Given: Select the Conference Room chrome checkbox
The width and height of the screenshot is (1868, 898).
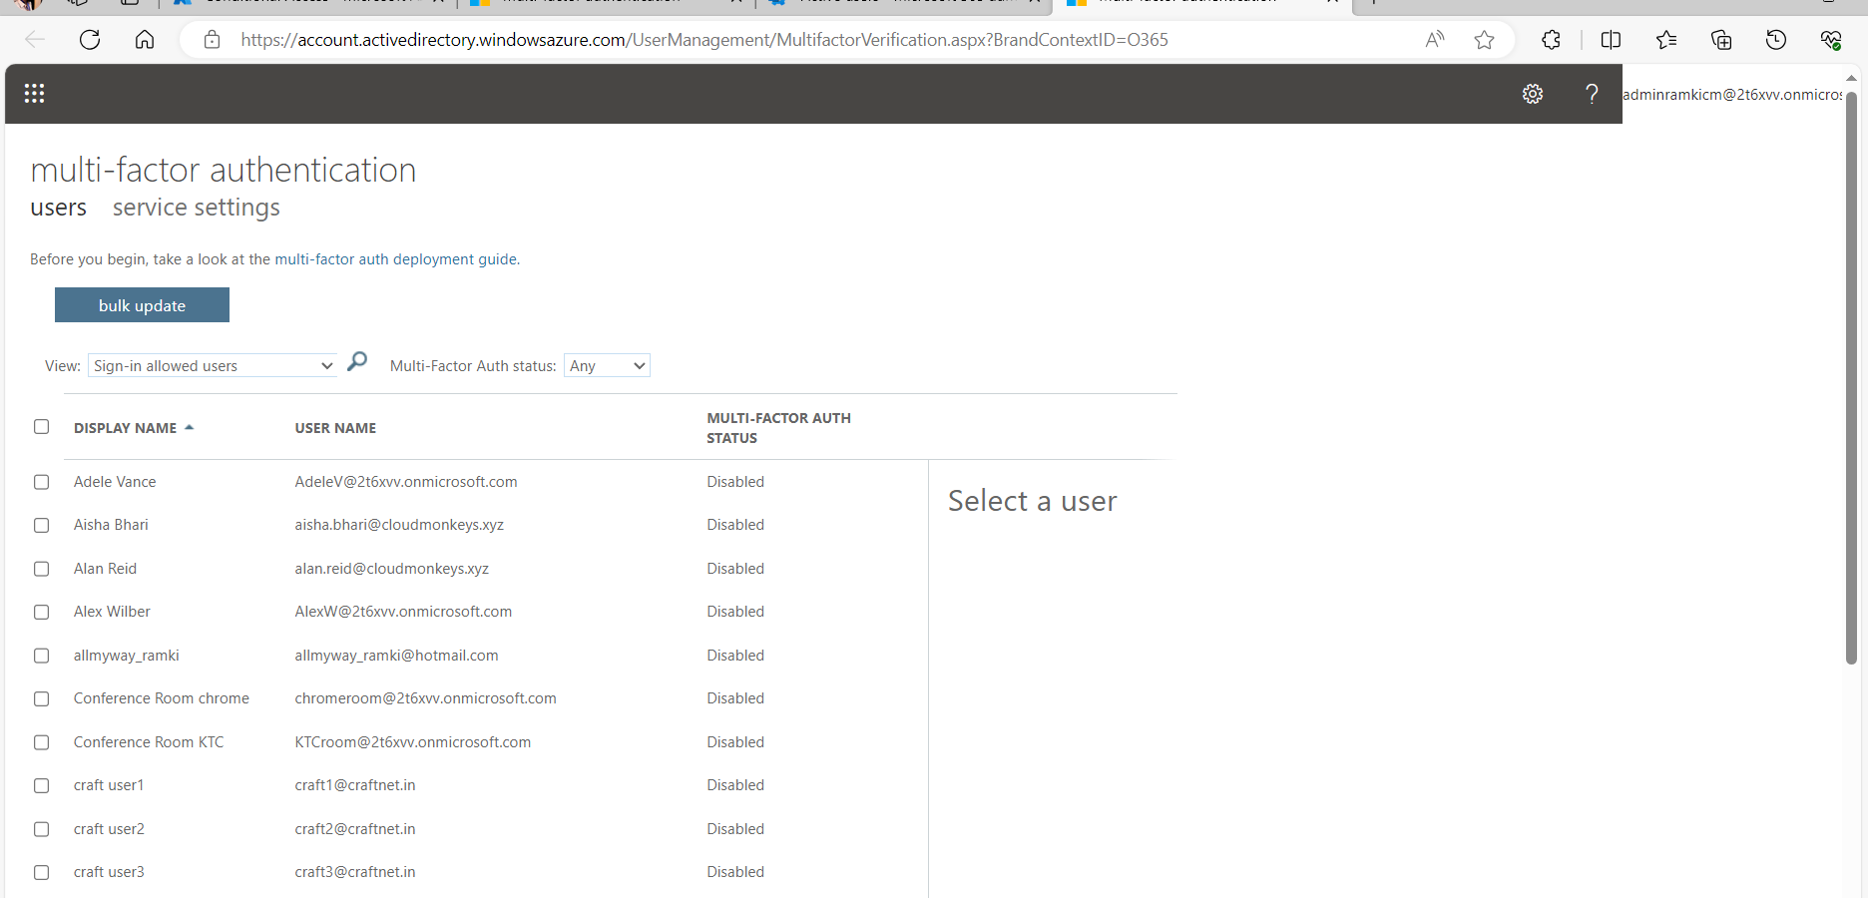Looking at the screenshot, I should (41, 698).
